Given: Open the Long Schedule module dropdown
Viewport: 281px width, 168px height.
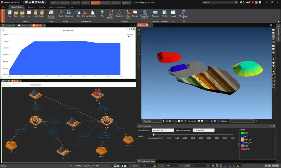Looking at the screenshot, I should (96, 3).
